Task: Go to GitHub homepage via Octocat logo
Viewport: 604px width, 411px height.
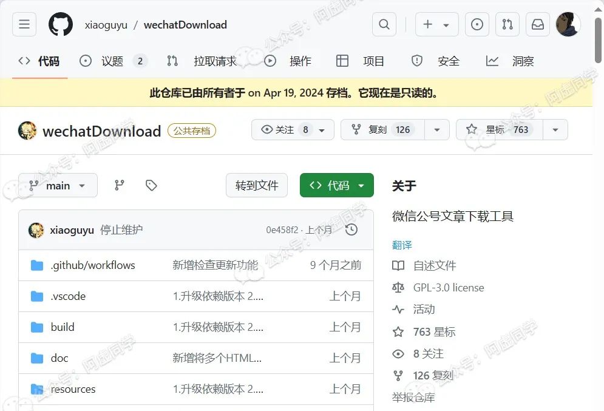Action: [x=61, y=24]
